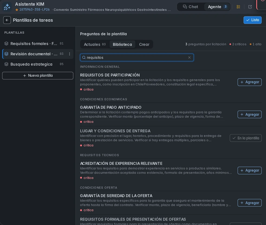This screenshot has width=266, height=225.
Task: Click REQUISITOS FORMALES DE PRESENTACIÓN DE OFERTAS title
Action: pos(133,219)
